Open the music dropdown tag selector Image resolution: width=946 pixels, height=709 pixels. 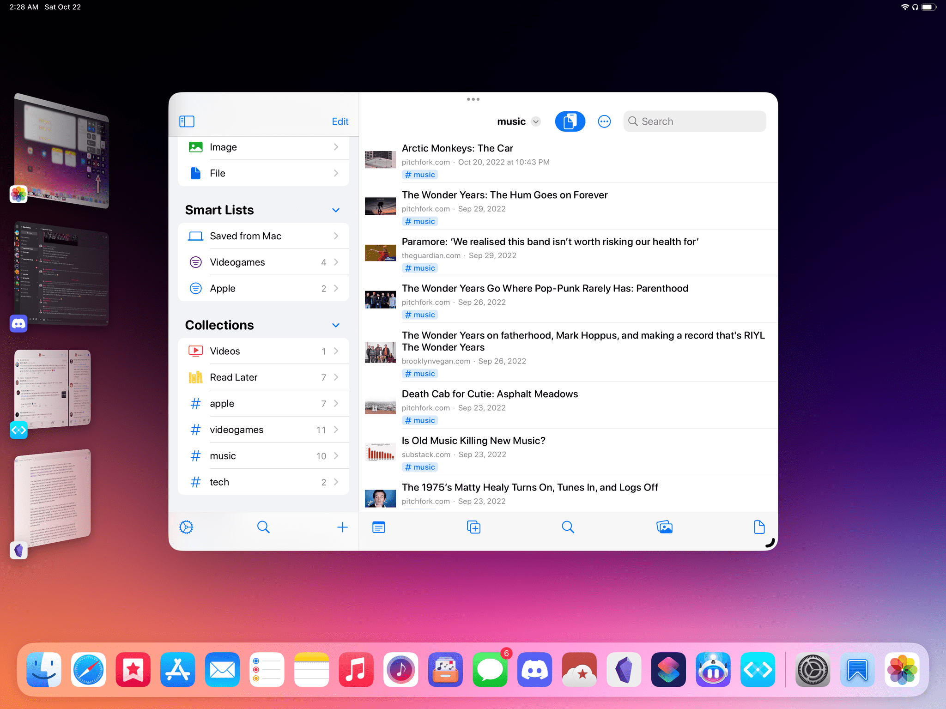pyautogui.click(x=537, y=121)
